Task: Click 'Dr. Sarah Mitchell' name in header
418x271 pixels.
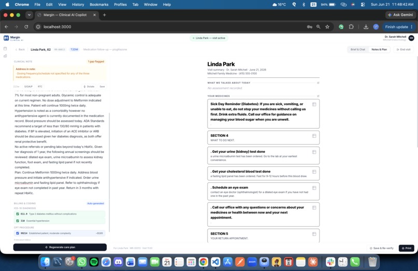Action: pos(395,37)
